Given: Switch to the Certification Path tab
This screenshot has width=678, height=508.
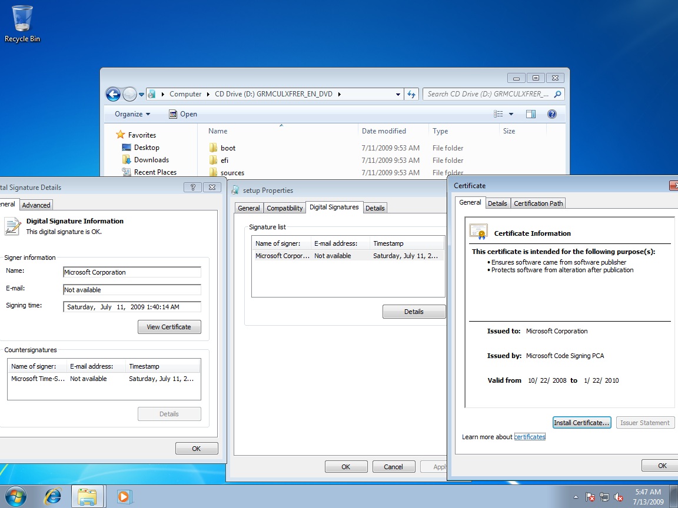Looking at the screenshot, I should [x=538, y=203].
